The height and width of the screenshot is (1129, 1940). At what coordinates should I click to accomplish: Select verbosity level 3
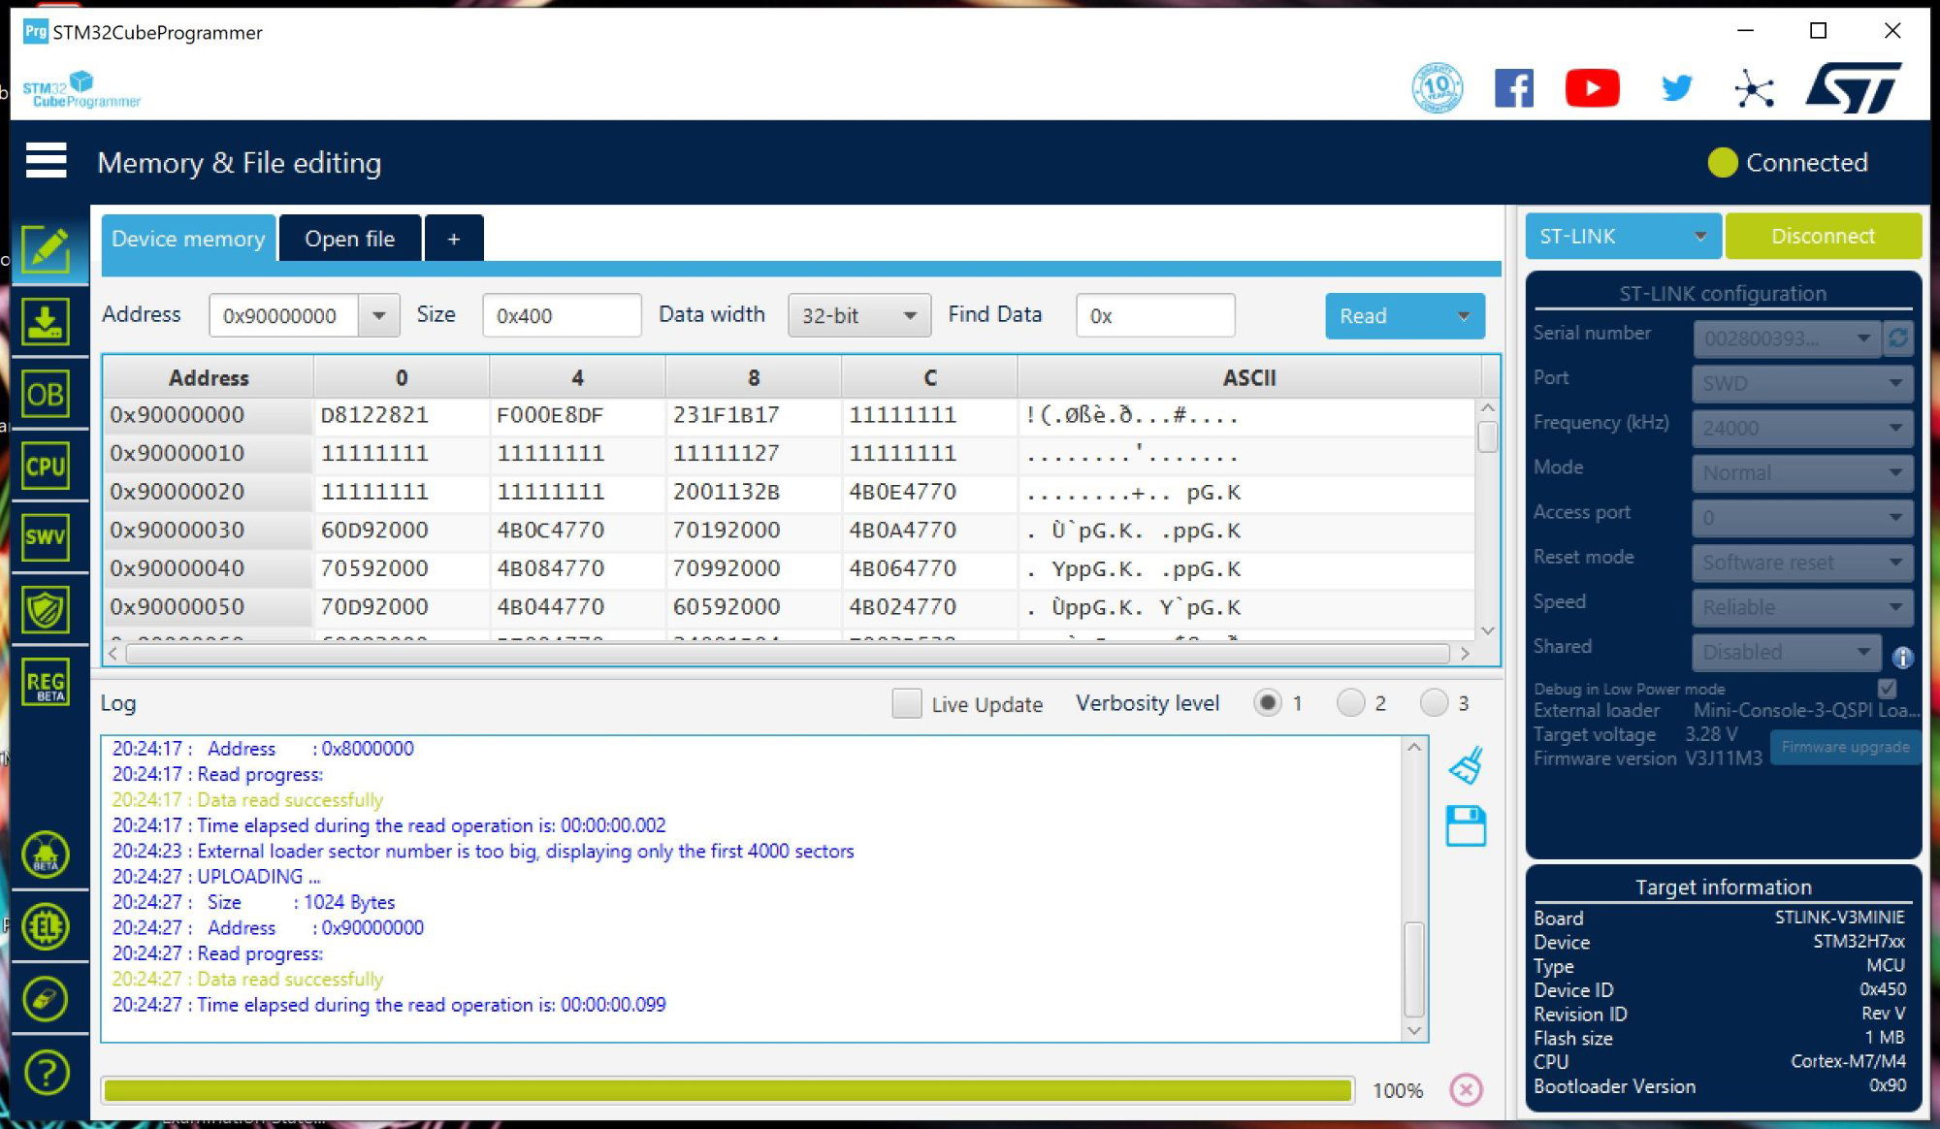[x=1434, y=702]
